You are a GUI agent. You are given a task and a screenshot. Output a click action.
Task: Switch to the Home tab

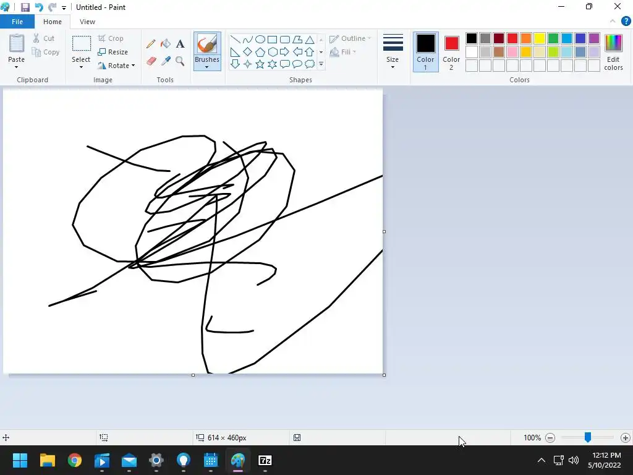(53, 22)
